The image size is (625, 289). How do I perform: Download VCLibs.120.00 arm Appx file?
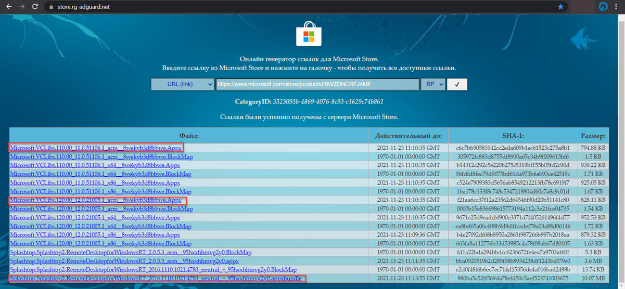96,200
